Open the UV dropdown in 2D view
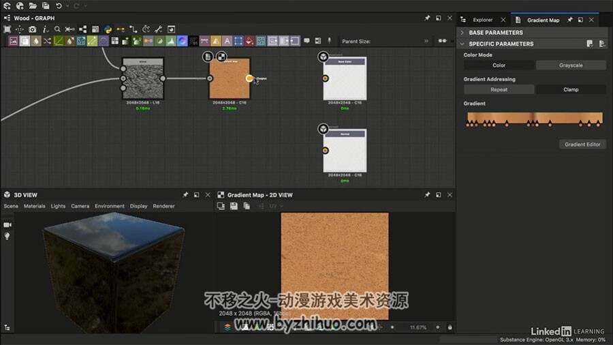The height and width of the screenshot is (345, 613). click(276, 206)
